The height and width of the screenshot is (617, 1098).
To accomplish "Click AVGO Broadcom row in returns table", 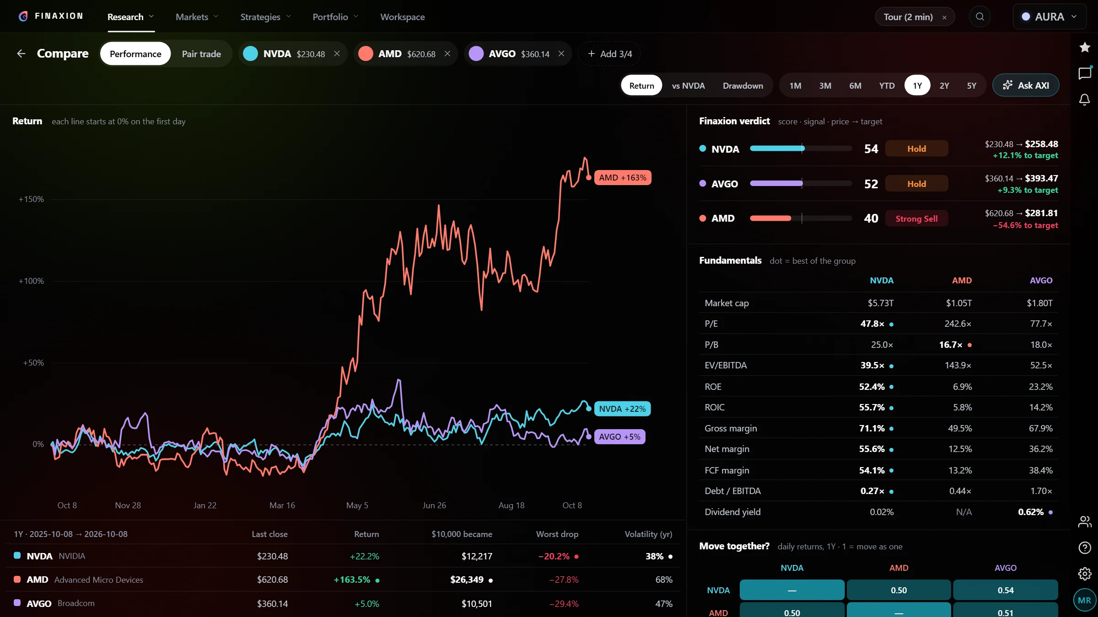I will click(343, 603).
